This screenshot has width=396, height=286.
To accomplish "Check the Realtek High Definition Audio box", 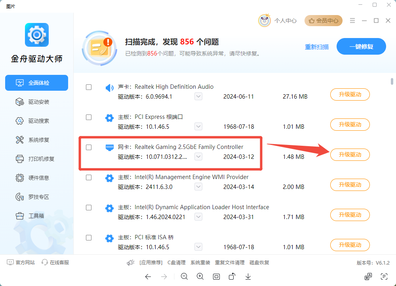I will tap(89, 87).
